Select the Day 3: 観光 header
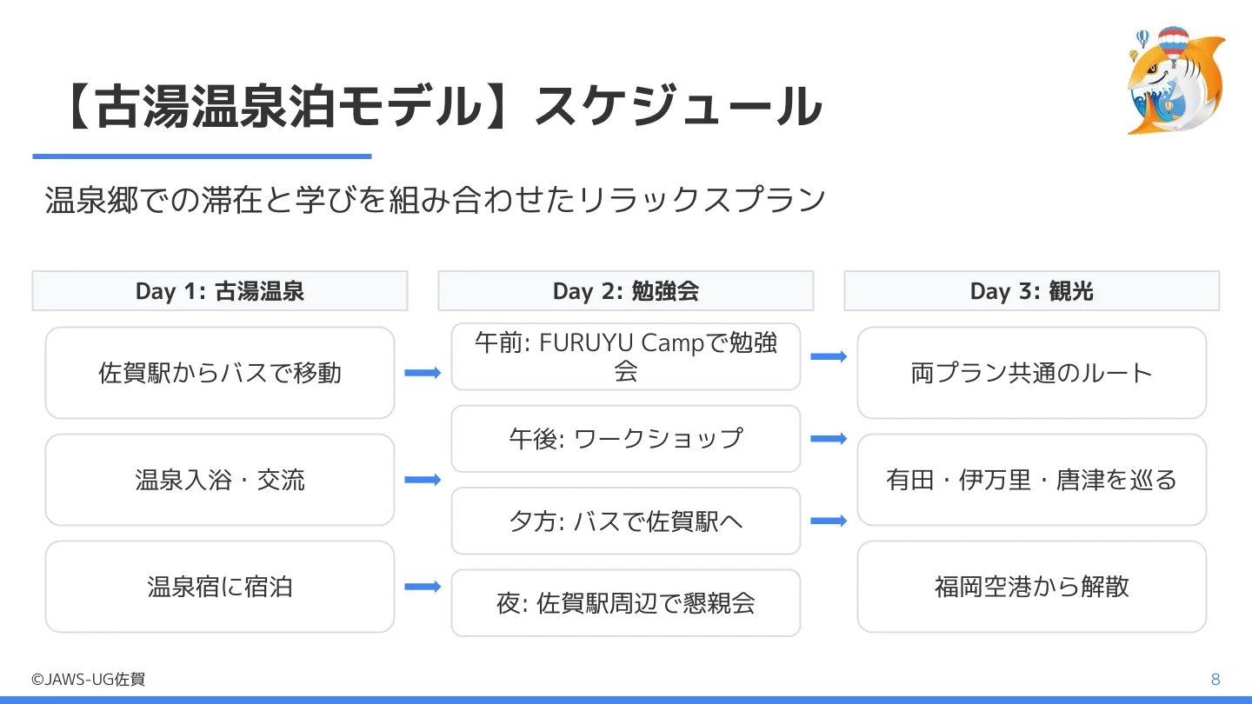The height and width of the screenshot is (704, 1252). [1032, 291]
